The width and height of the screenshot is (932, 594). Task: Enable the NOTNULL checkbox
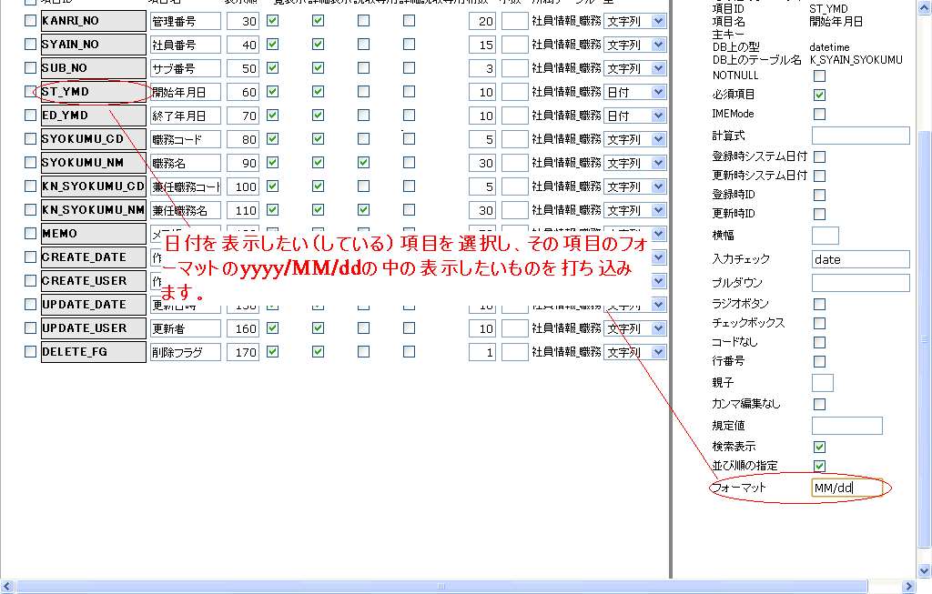(x=819, y=76)
